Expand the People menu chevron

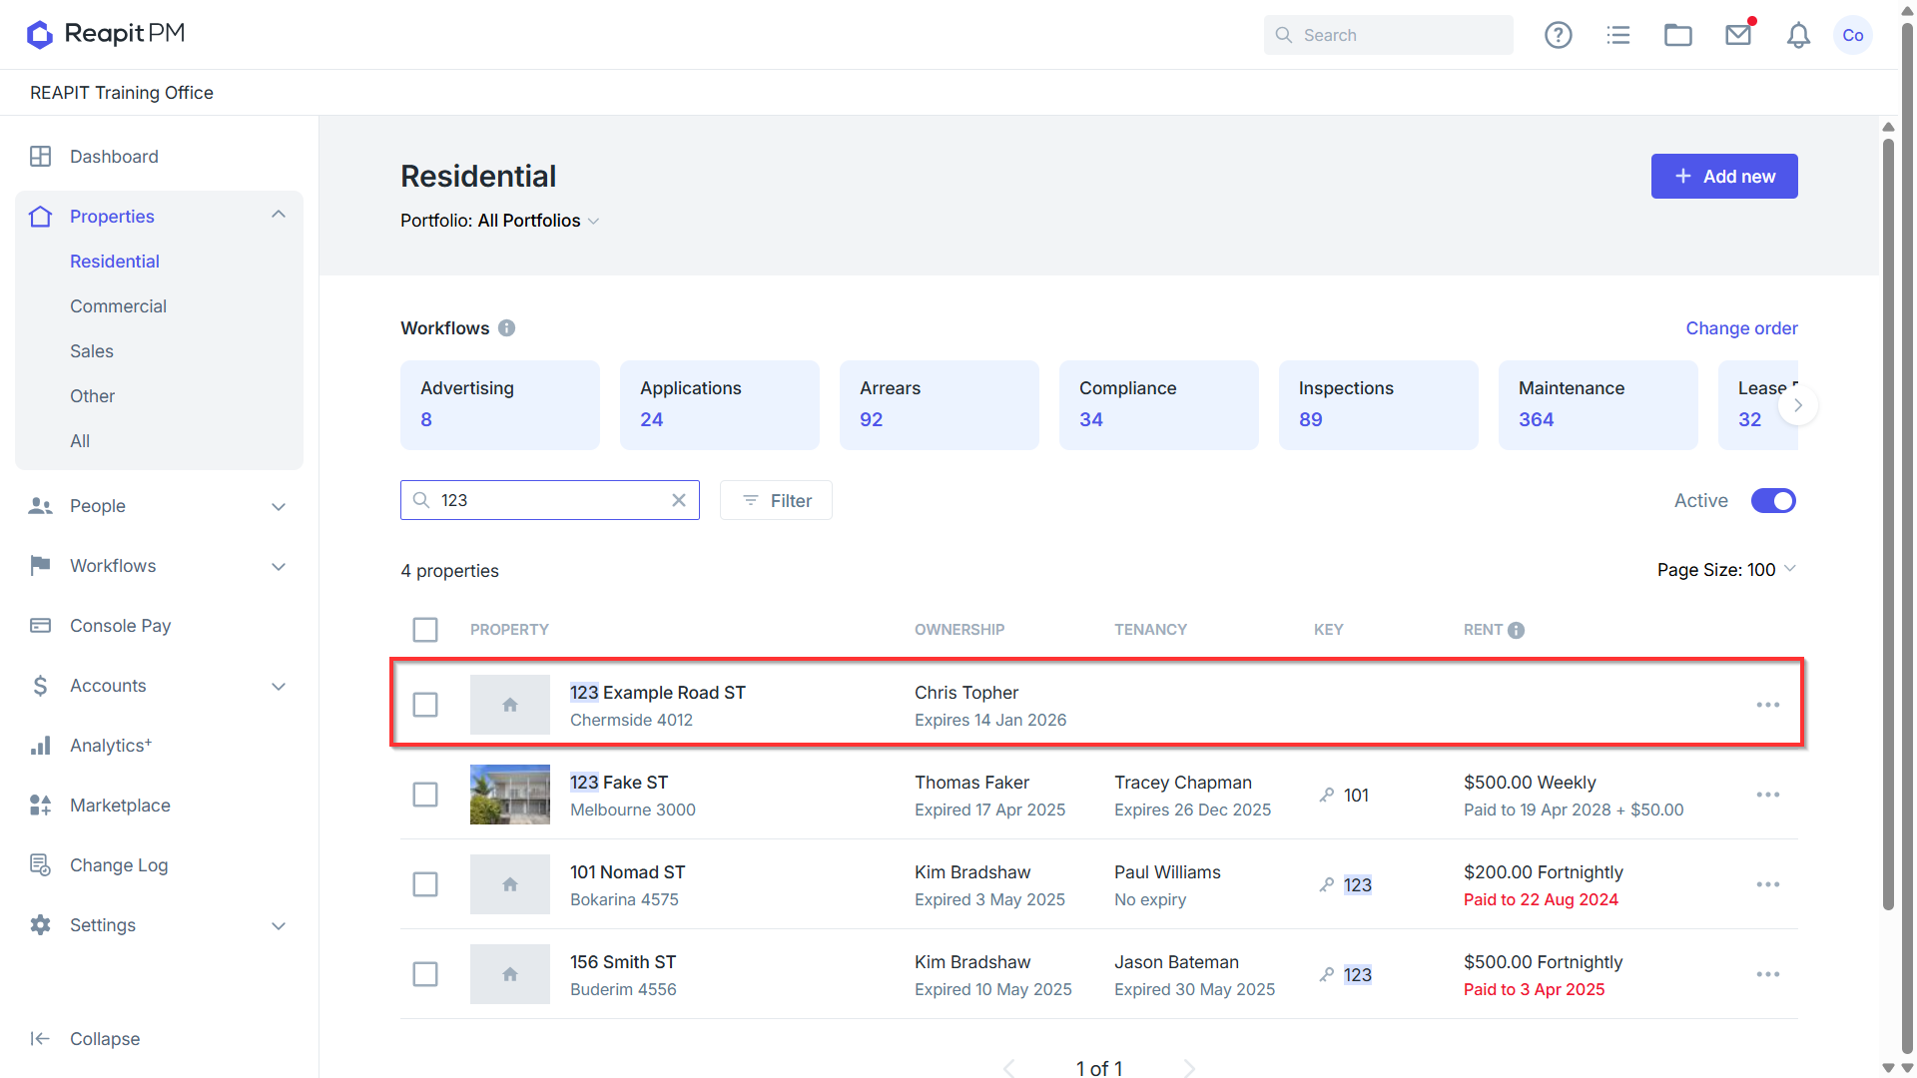(x=279, y=507)
